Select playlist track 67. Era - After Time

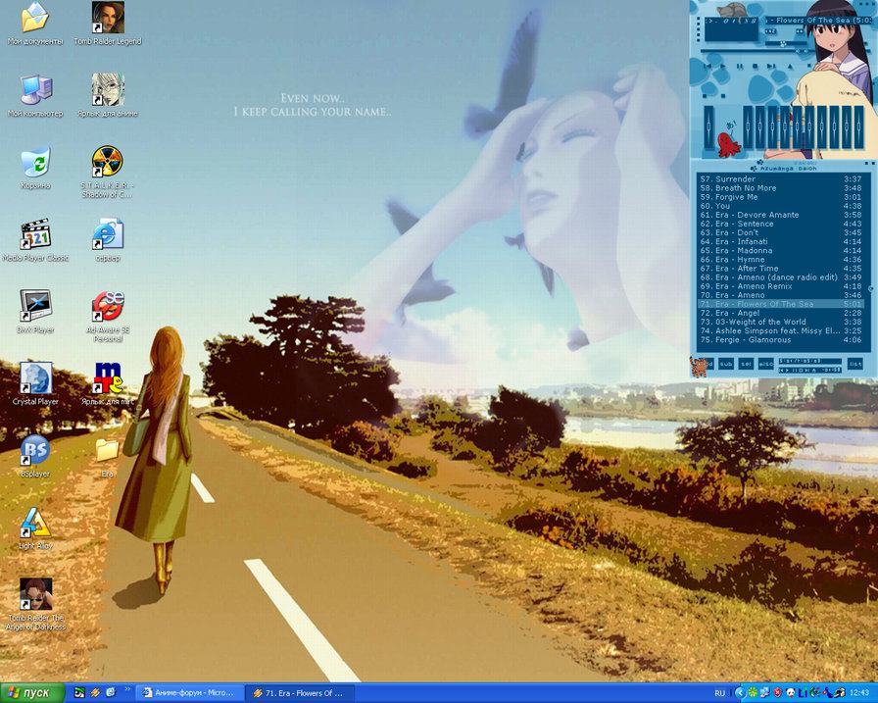[x=781, y=269]
